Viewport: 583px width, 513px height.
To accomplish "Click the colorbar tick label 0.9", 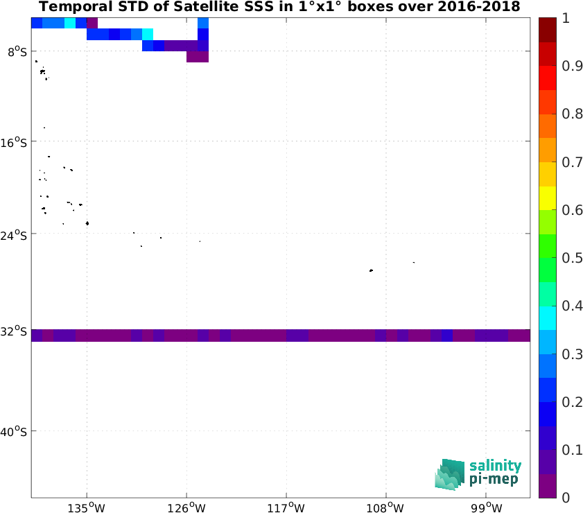I will [x=572, y=66].
